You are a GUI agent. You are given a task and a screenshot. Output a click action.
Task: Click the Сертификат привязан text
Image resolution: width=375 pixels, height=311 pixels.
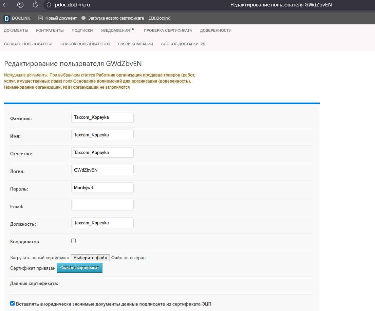pyautogui.click(x=33, y=268)
